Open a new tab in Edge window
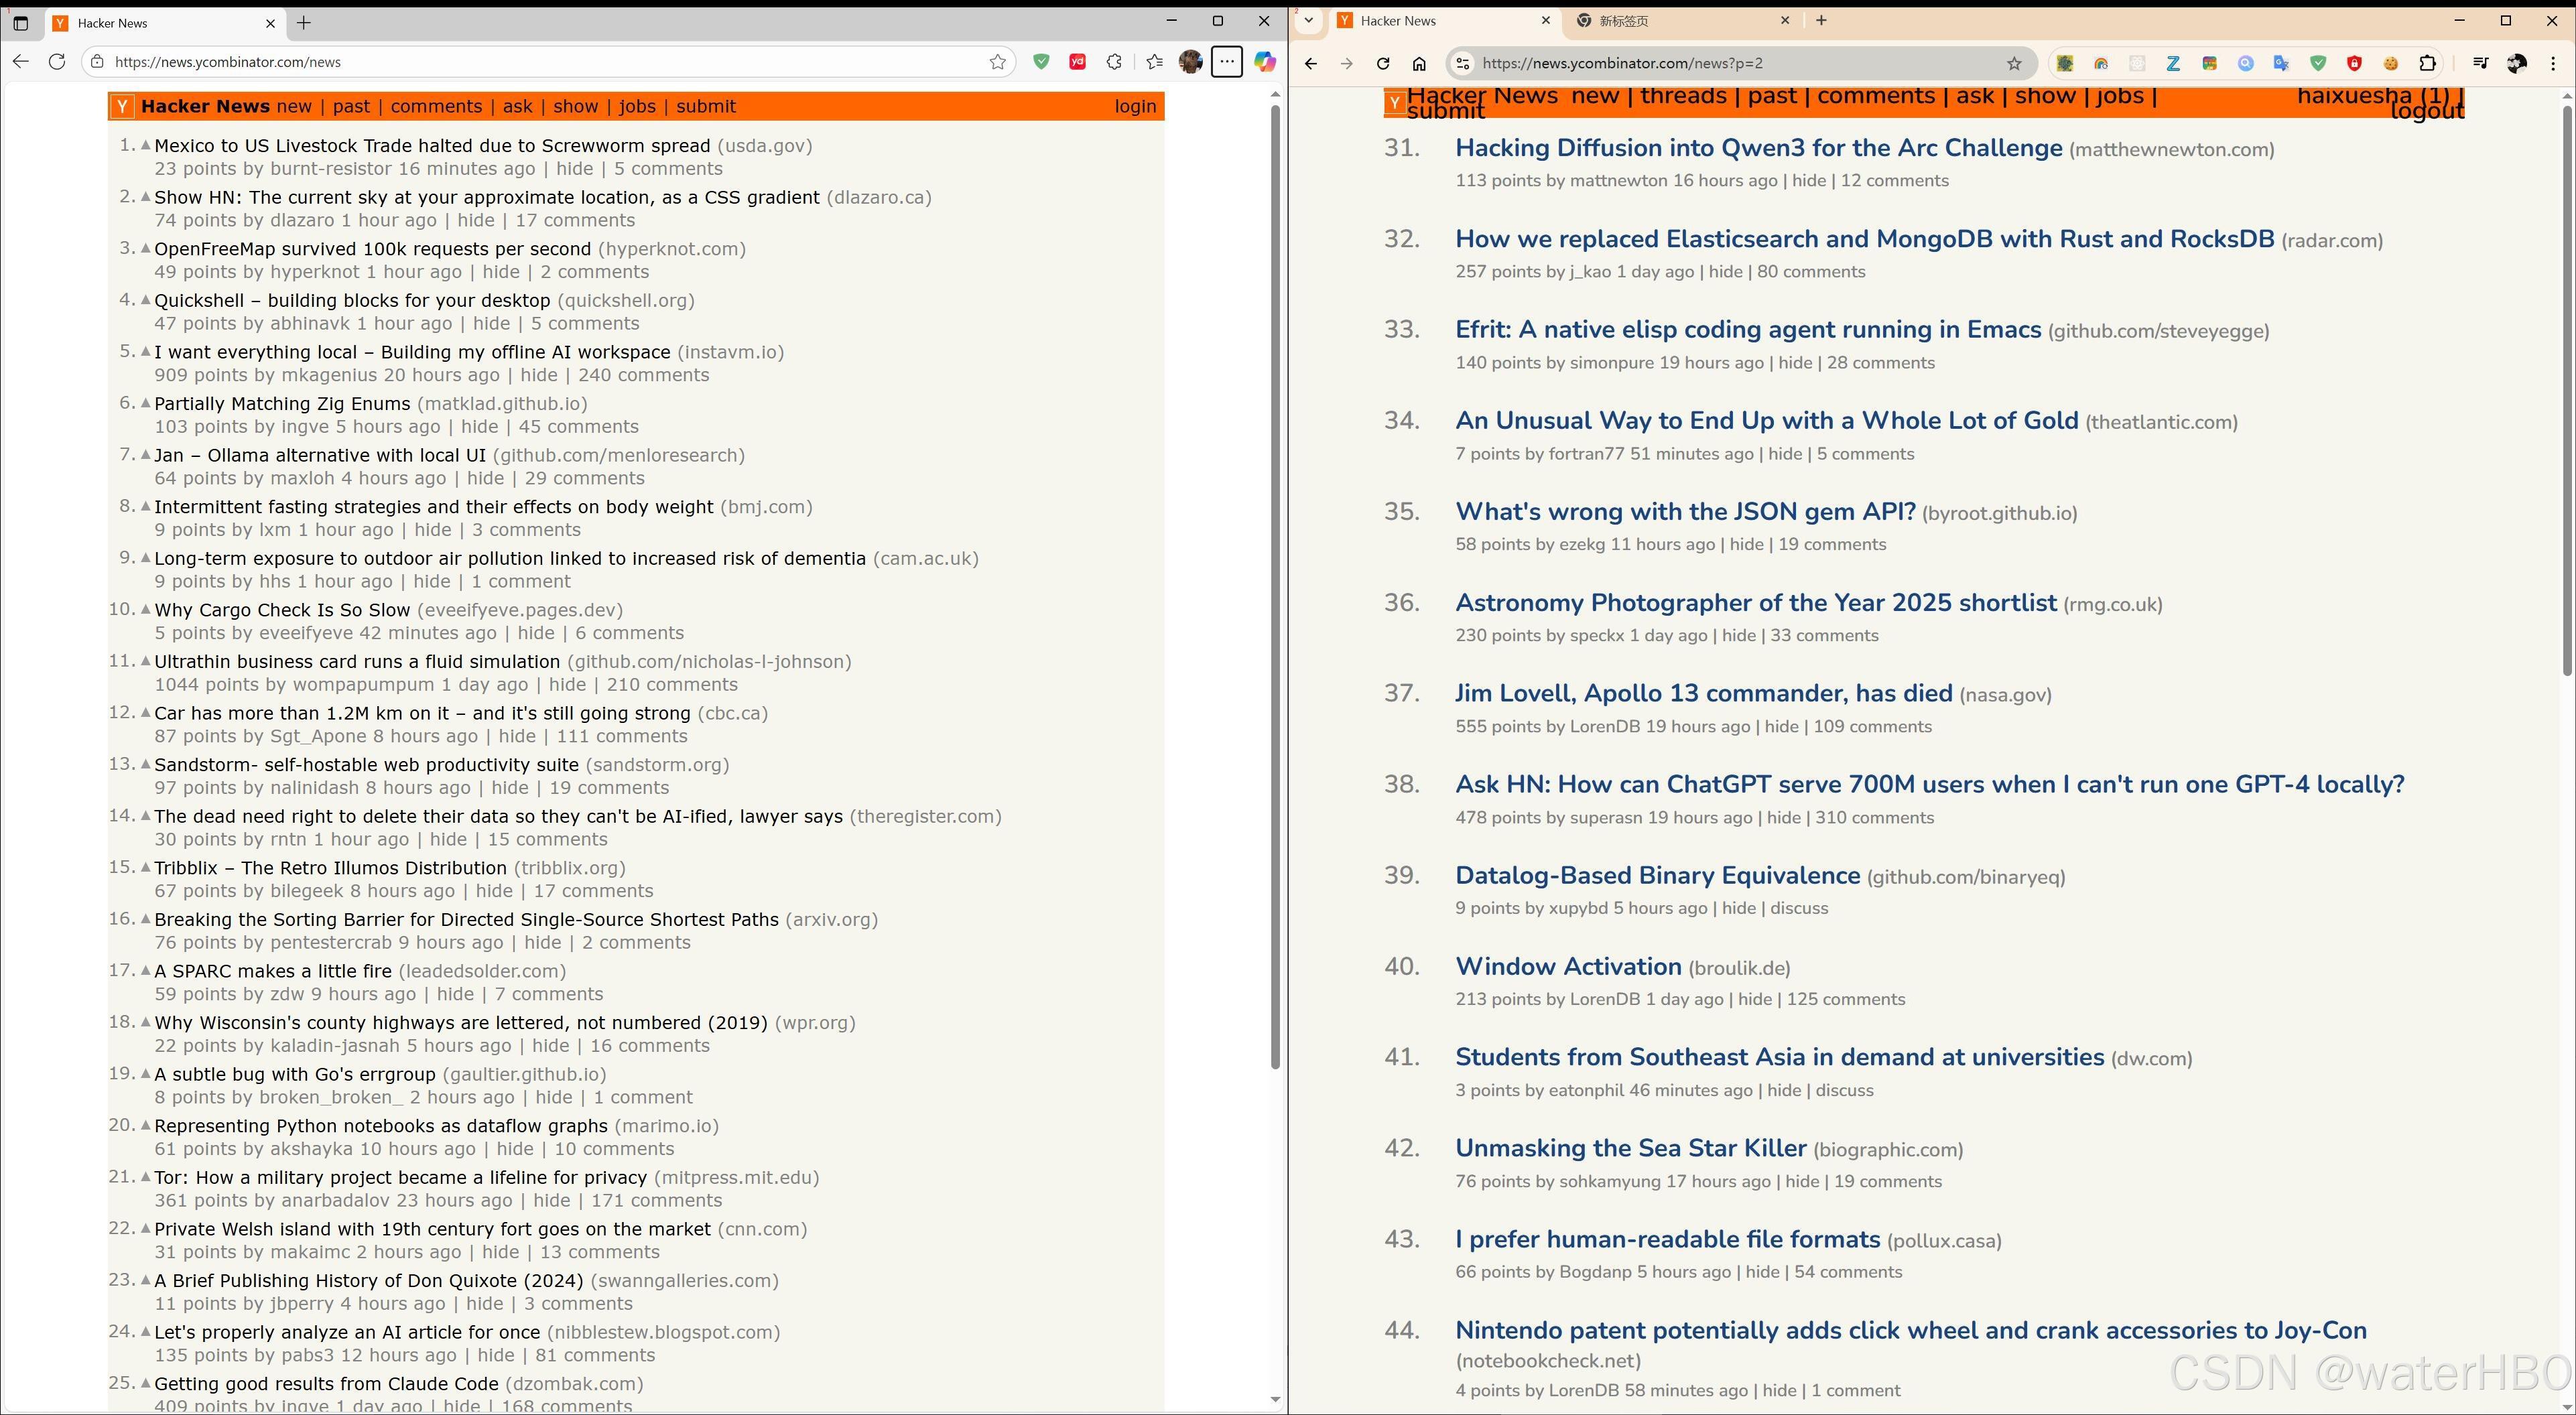The height and width of the screenshot is (1415, 2576). pos(304,23)
